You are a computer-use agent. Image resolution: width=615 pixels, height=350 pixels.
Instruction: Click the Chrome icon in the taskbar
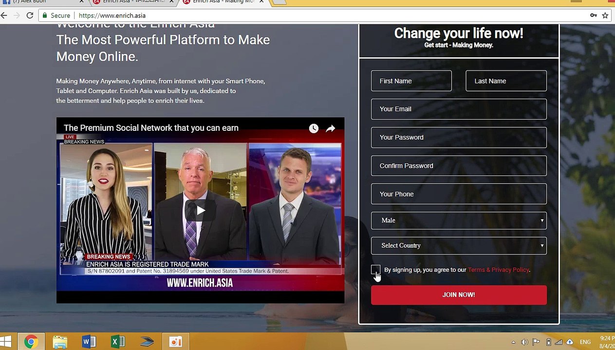[x=31, y=342]
